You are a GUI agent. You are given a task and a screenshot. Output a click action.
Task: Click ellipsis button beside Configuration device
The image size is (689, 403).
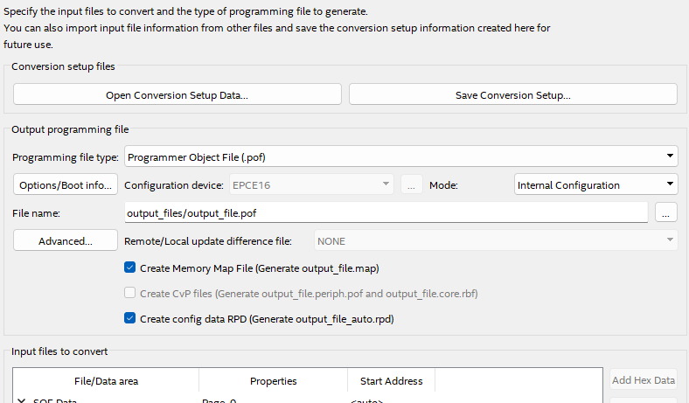(x=412, y=185)
